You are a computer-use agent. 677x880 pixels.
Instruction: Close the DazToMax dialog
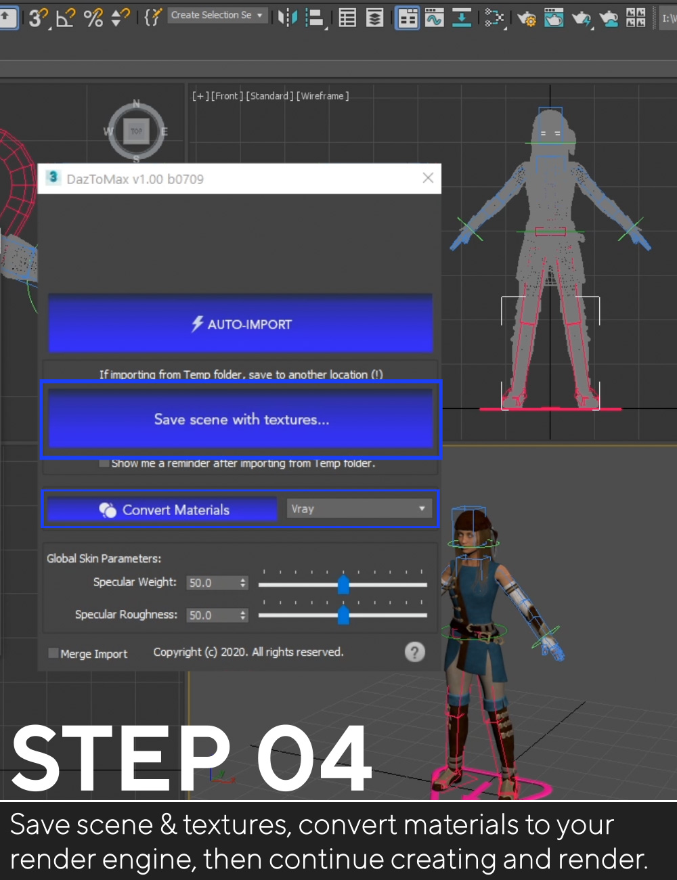pos(428,178)
